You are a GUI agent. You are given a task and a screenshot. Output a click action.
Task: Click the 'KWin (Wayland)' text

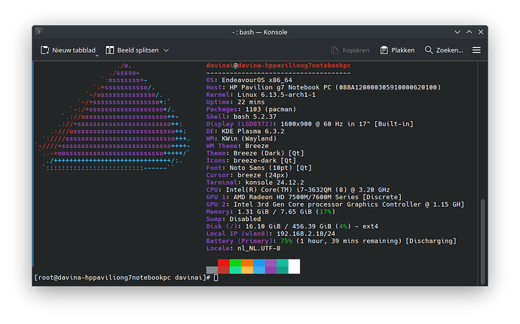249,138
